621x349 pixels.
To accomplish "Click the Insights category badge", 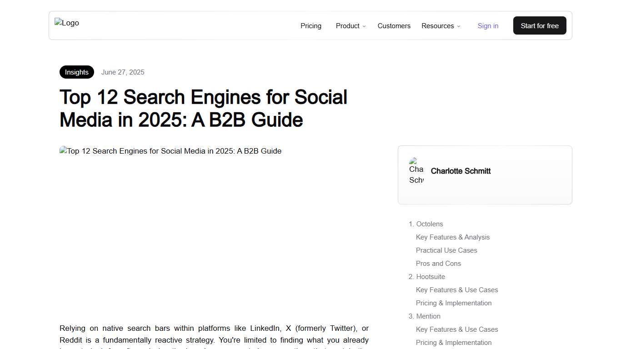I will coord(76,72).
